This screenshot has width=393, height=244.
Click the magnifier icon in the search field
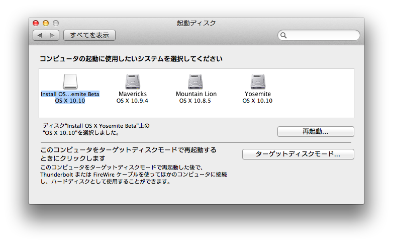click(x=283, y=35)
